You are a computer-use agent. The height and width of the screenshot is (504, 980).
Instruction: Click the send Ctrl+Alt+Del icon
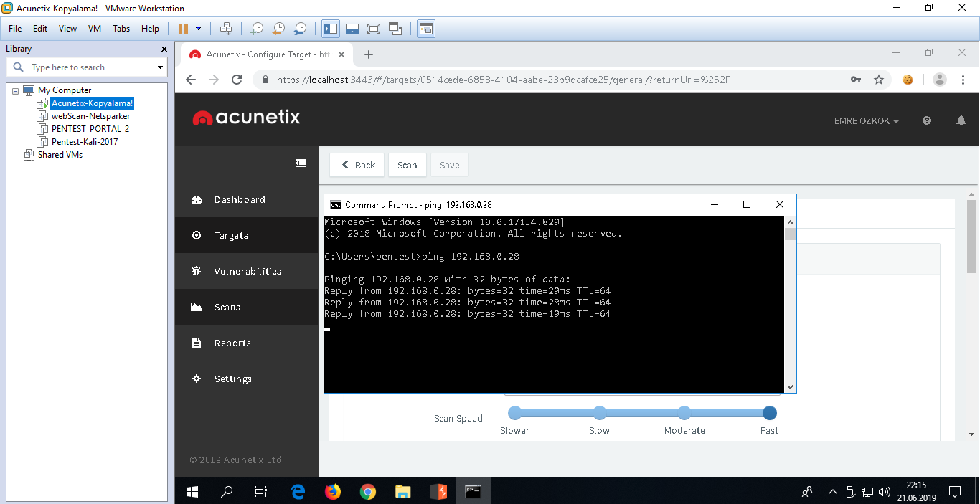tap(226, 29)
